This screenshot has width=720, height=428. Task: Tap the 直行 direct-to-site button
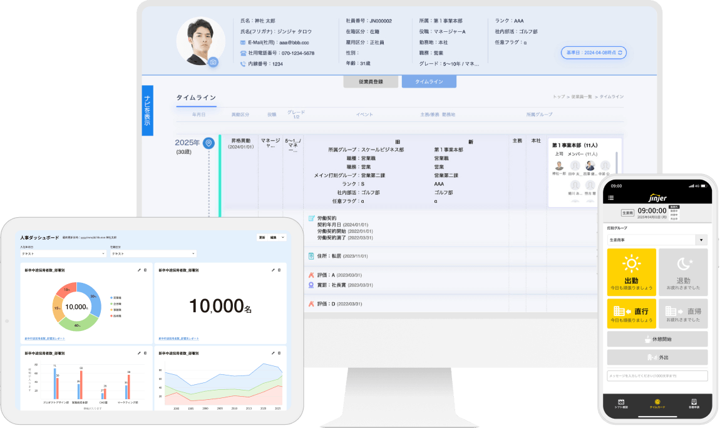[x=632, y=313]
